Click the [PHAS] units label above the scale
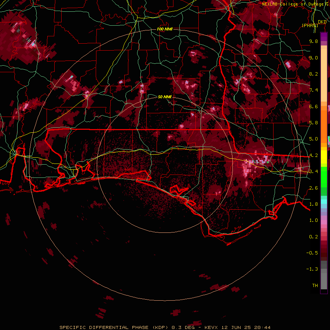 coord(310,25)
